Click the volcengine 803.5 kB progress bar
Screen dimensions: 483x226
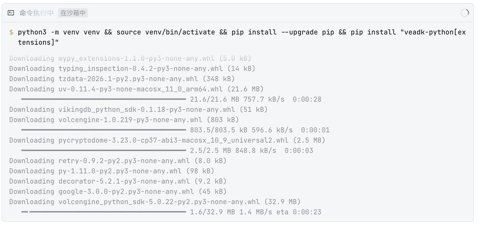pos(103,130)
